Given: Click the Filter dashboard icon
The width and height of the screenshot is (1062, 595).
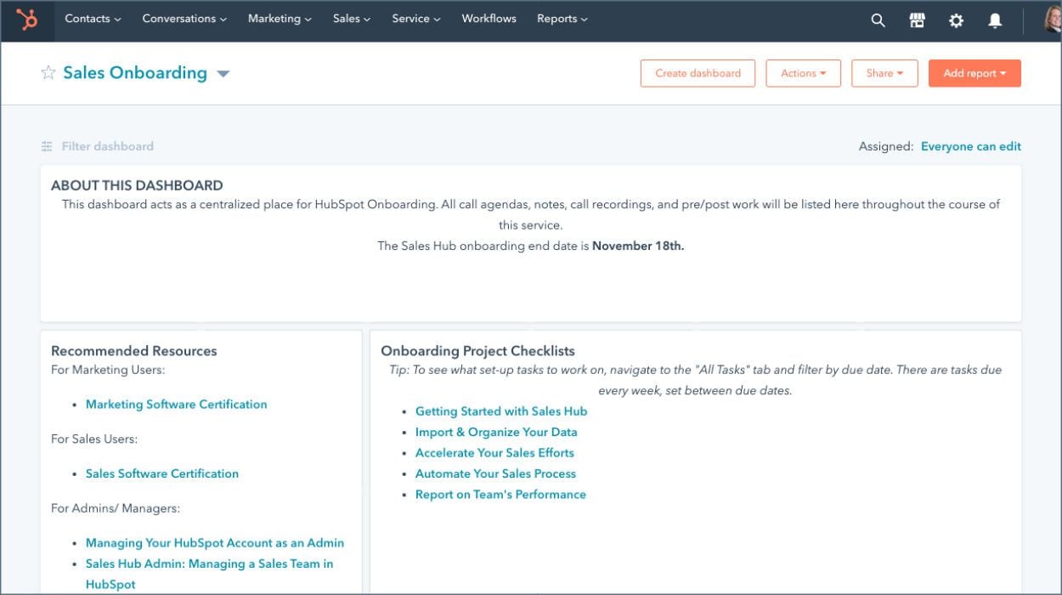Looking at the screenshot, I should coord(47,146).
